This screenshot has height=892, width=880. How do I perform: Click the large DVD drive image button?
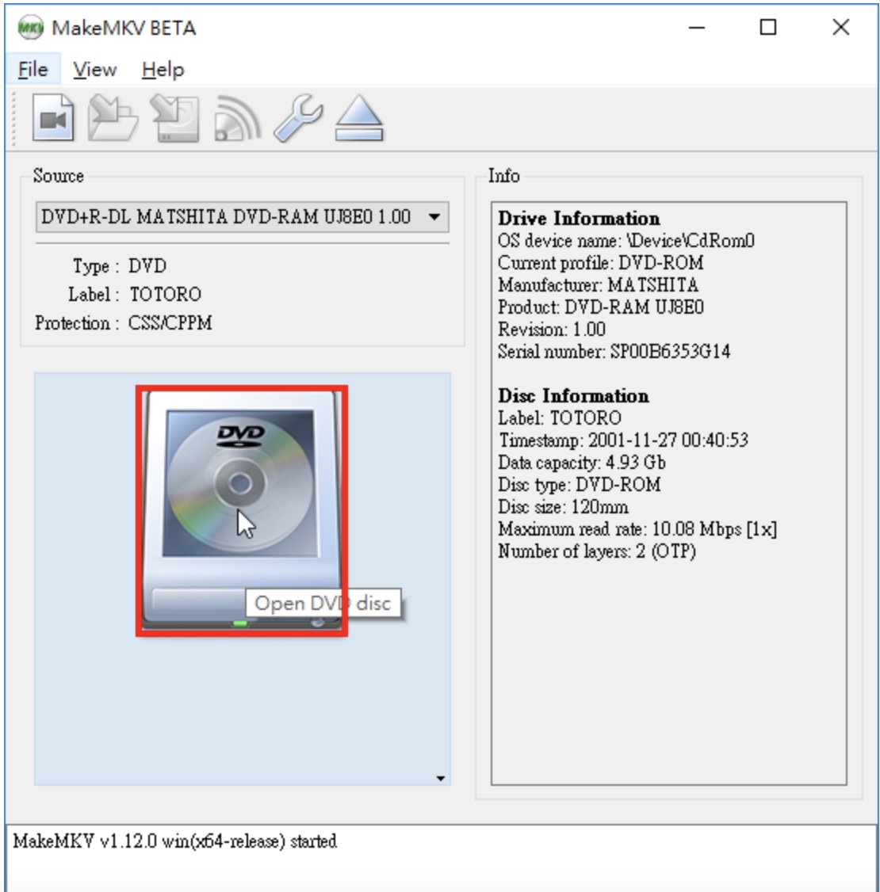point(241,510)
